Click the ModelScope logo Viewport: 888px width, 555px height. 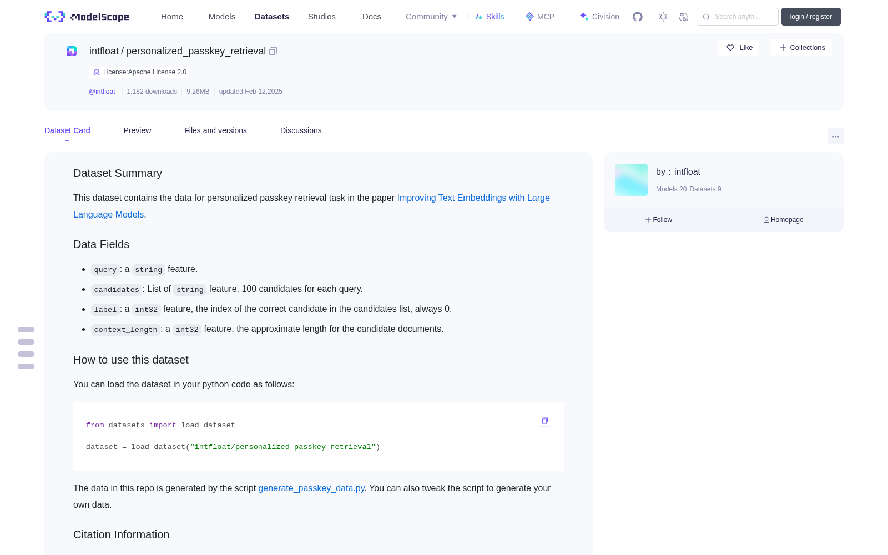(x=87, y=17)
